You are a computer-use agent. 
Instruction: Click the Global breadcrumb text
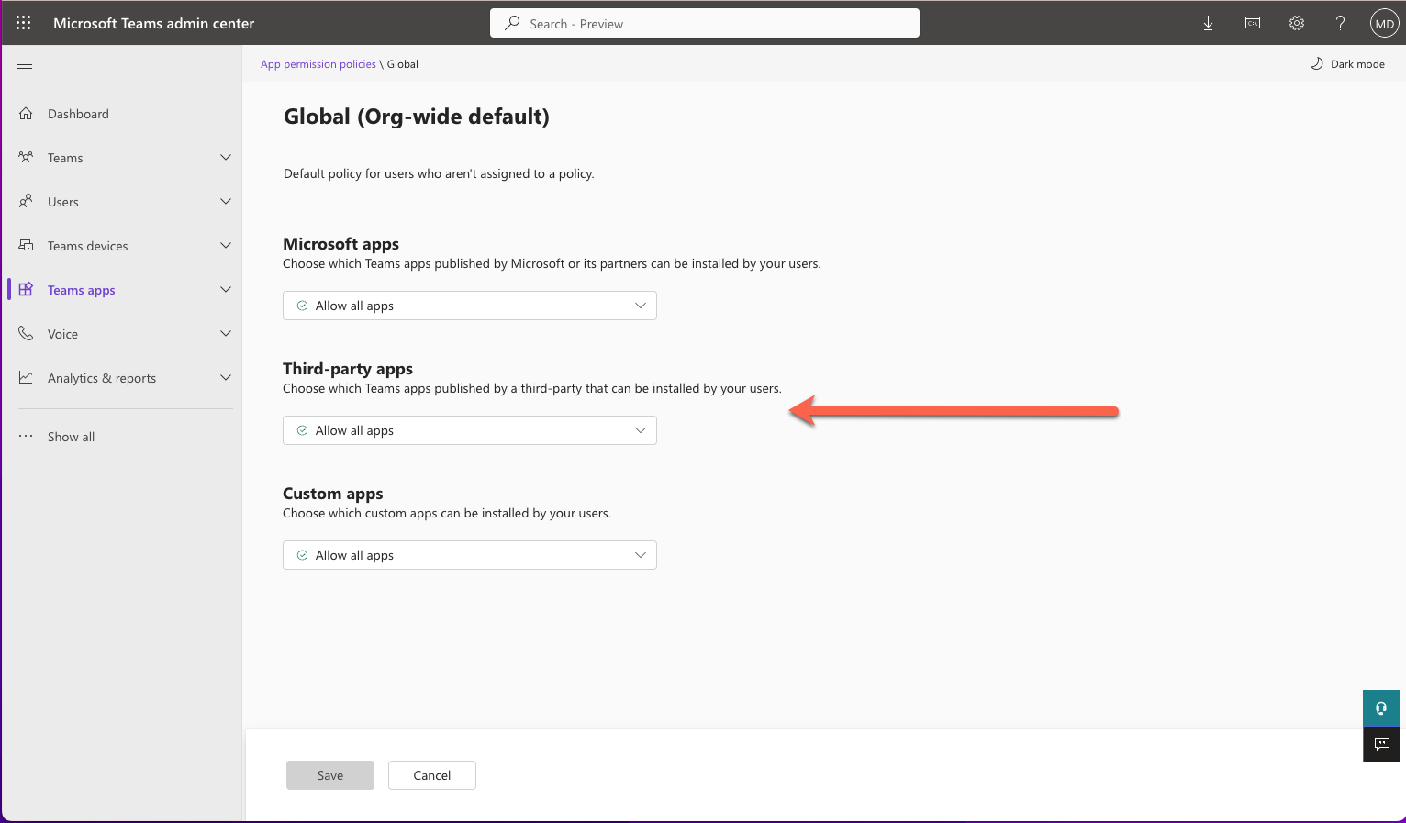click(x=403, y=64)
